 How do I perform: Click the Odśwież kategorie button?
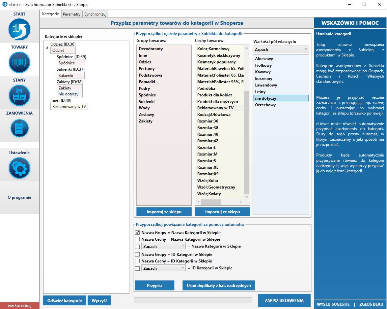coord(65,301)
